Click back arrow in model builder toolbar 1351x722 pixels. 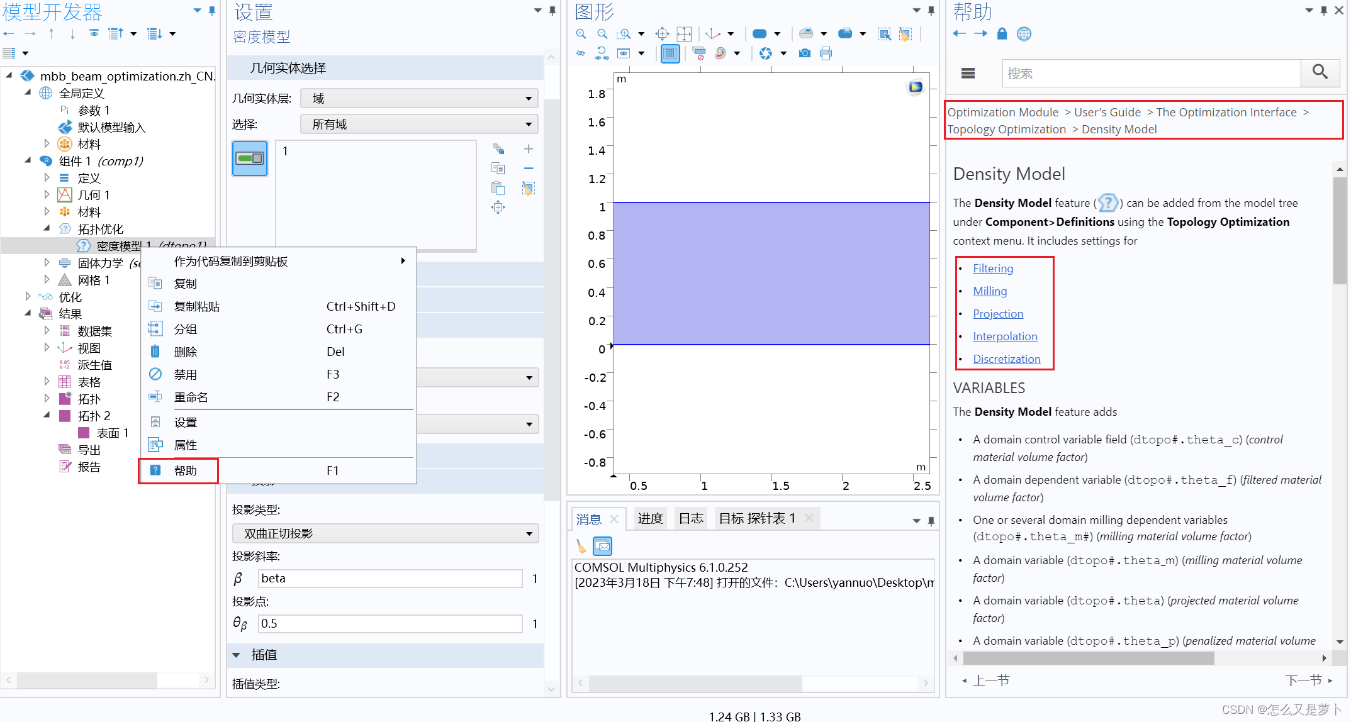click(9, 34)
